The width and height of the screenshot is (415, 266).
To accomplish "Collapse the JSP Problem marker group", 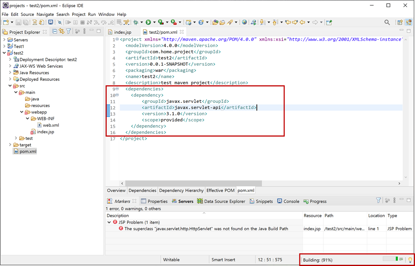I will coord(109,222).
